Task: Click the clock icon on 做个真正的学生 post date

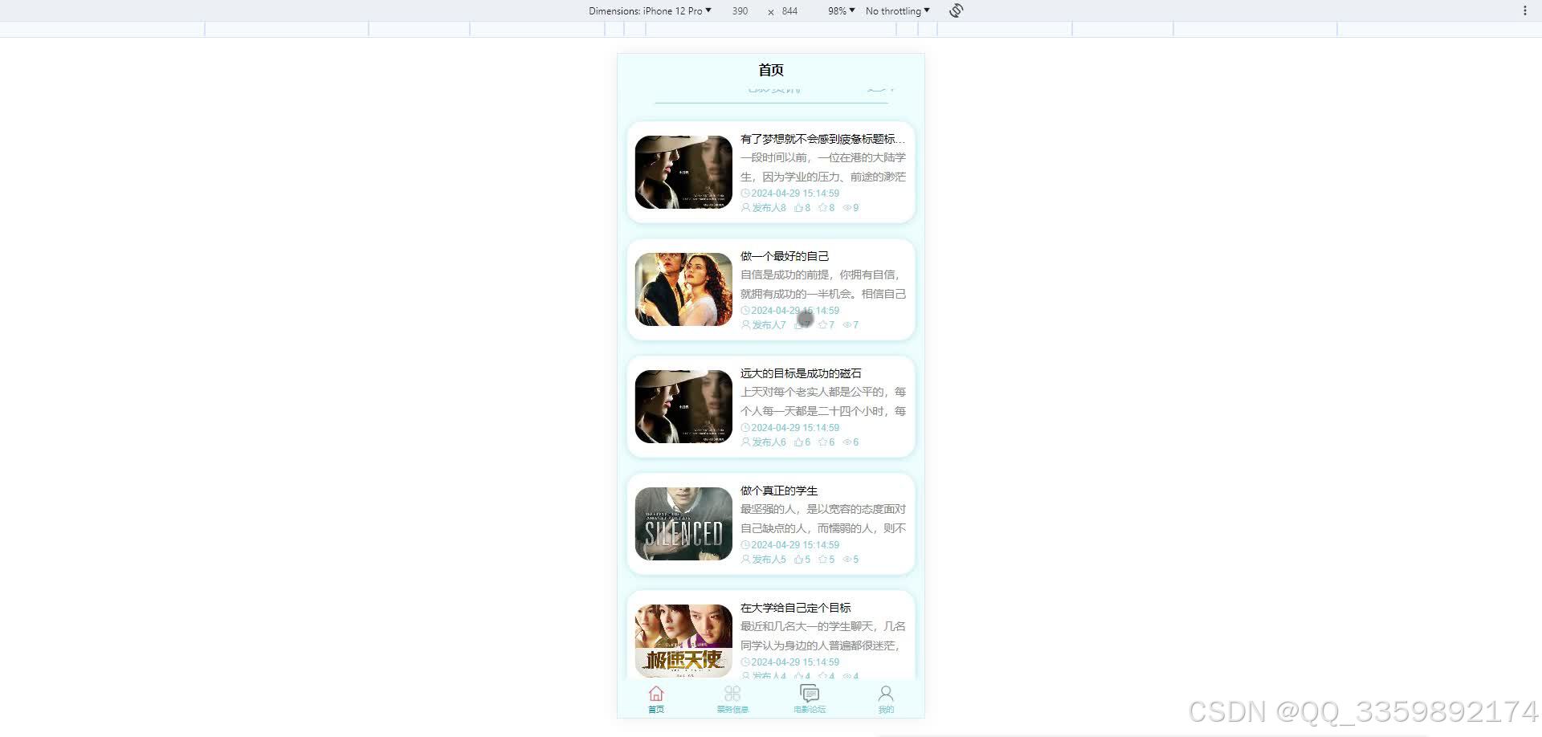Action: 745,545
